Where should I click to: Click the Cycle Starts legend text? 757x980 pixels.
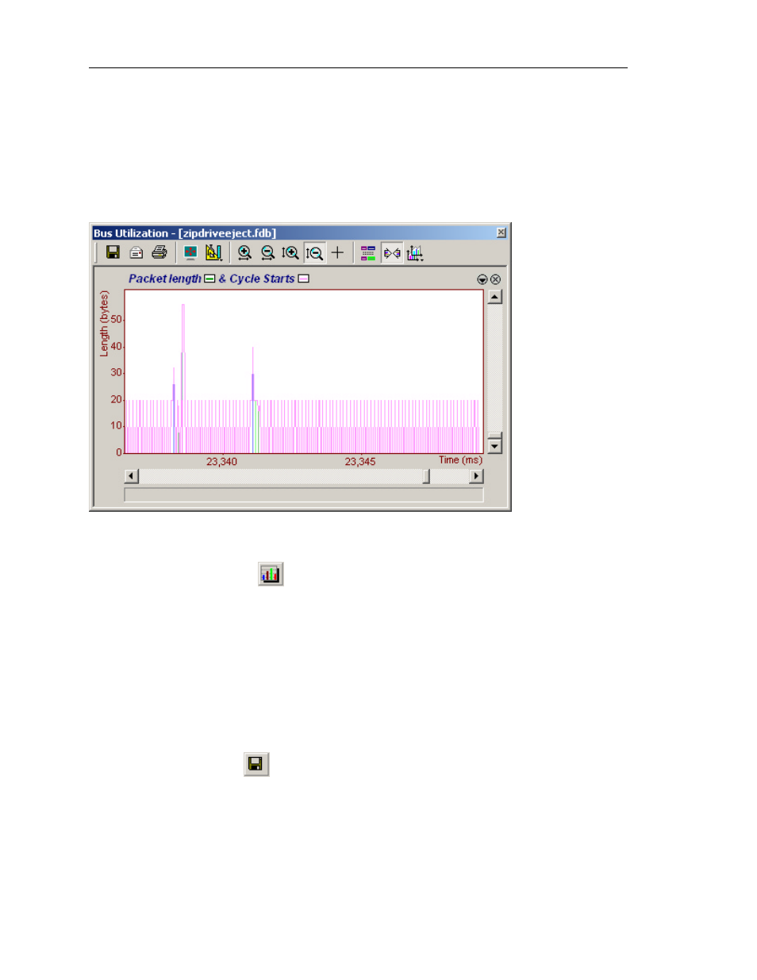[262, 279]
